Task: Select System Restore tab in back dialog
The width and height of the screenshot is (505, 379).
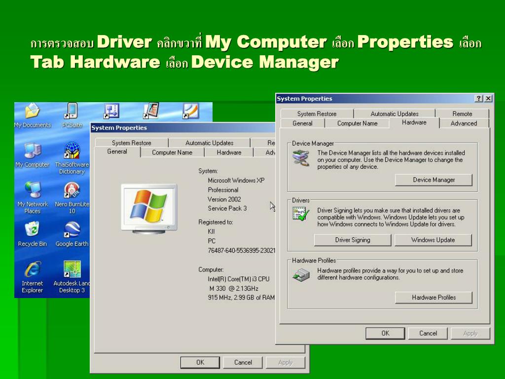Action: [x=131, y=143]
